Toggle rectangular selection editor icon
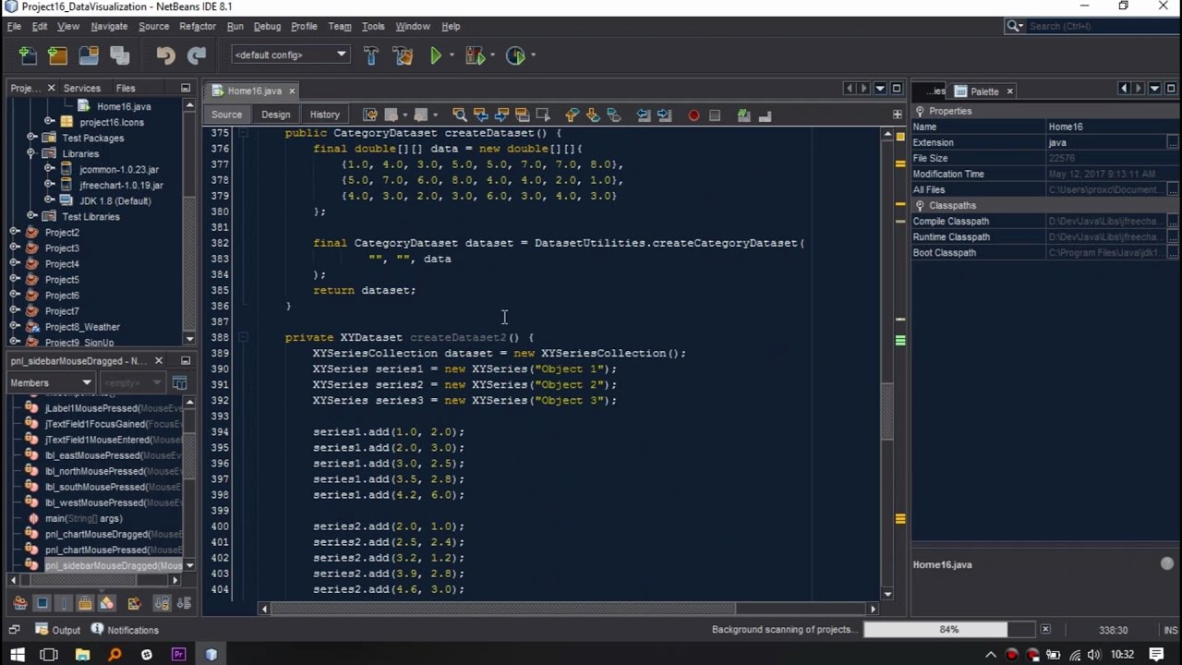The height and width of the screenshot is (665, 1182). pos(543,115)
